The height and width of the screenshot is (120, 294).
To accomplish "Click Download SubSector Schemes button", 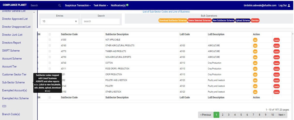I will point(173,20).
